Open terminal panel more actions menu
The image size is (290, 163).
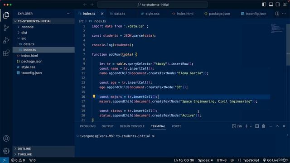coord(270,126)
